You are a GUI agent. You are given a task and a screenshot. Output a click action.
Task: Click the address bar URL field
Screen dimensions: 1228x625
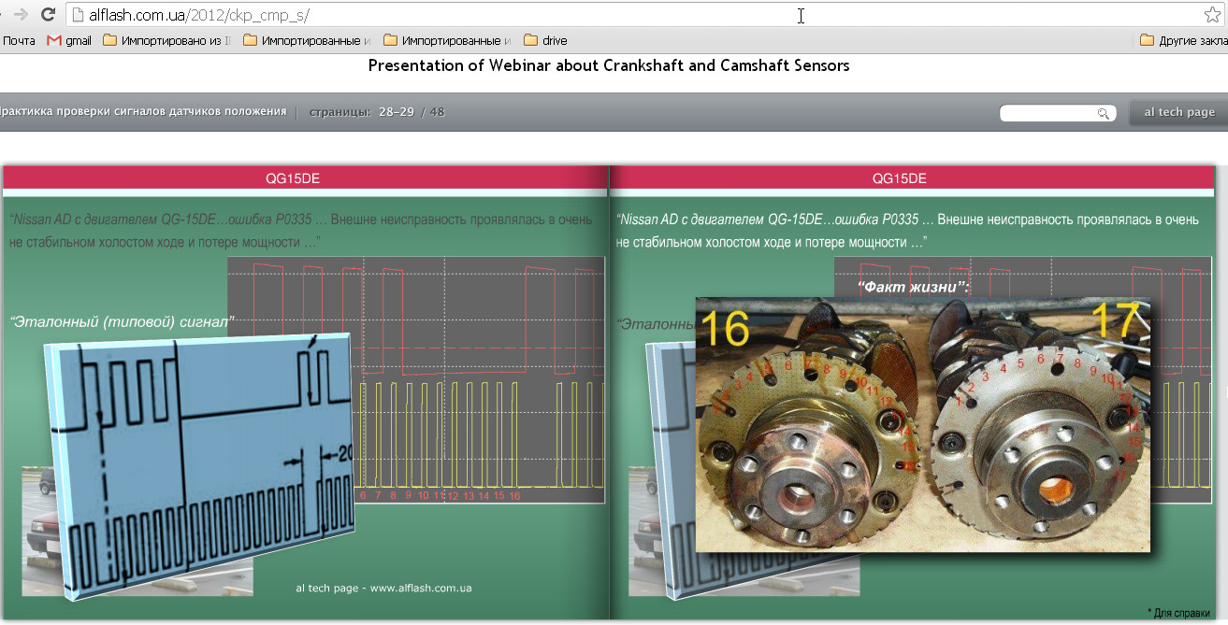pos(561,15)
